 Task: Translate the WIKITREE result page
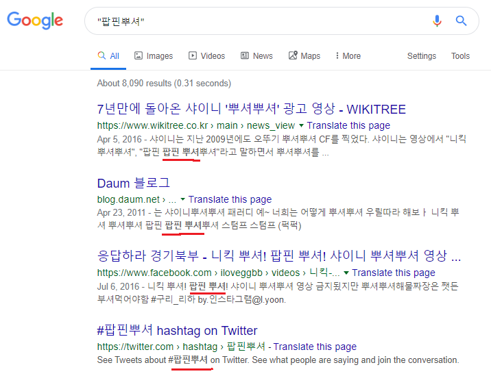[348, 125]
